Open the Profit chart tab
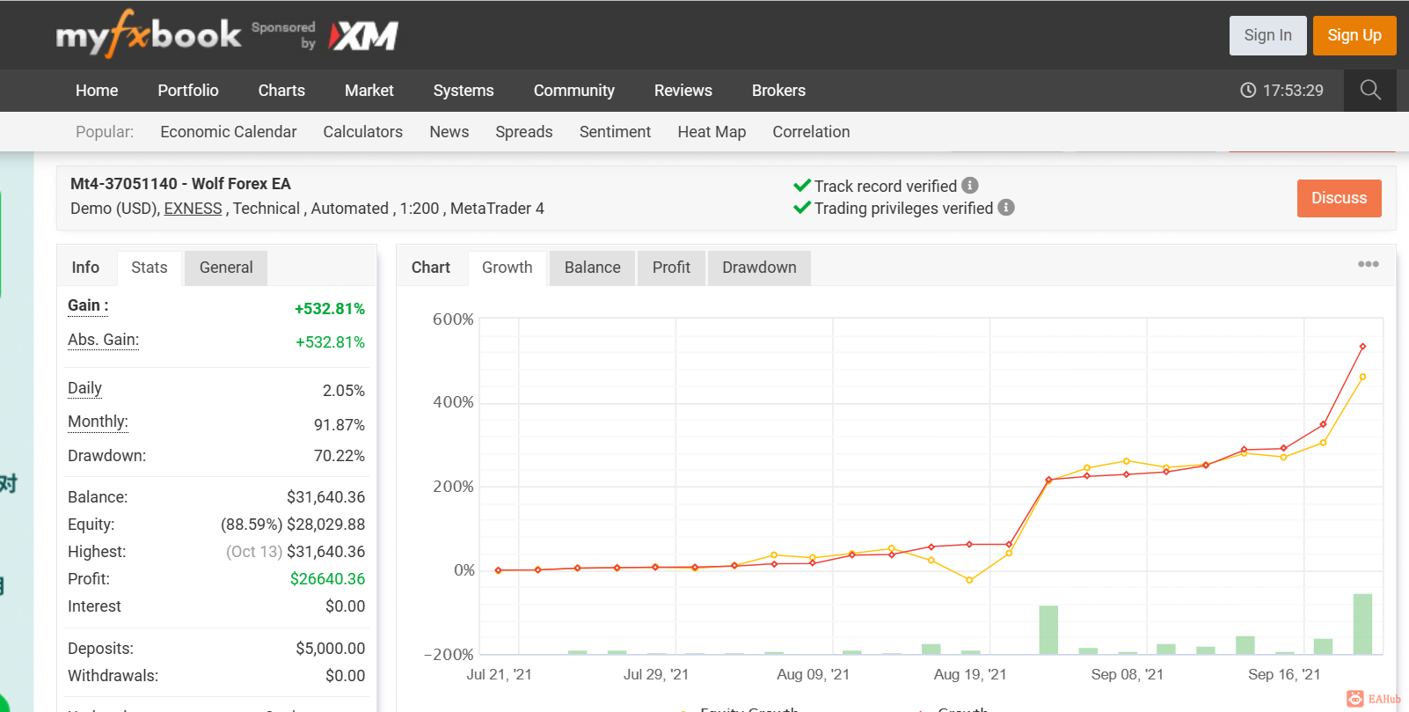The image size is (1409, 712). (671, 268)
